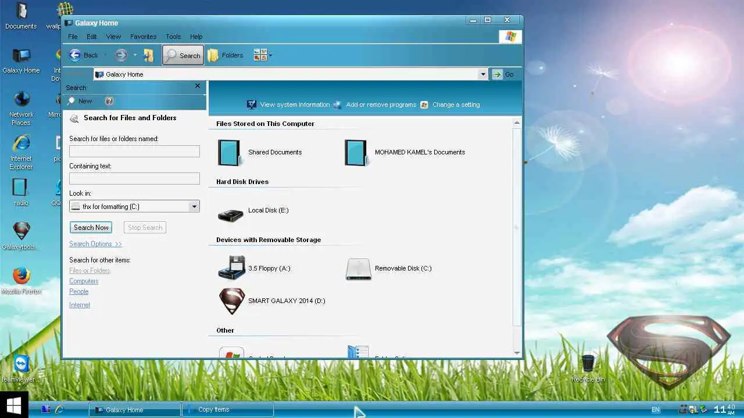The image size is (744, 418).
Task: Click the Up folder icon
Action: point(149,55)
